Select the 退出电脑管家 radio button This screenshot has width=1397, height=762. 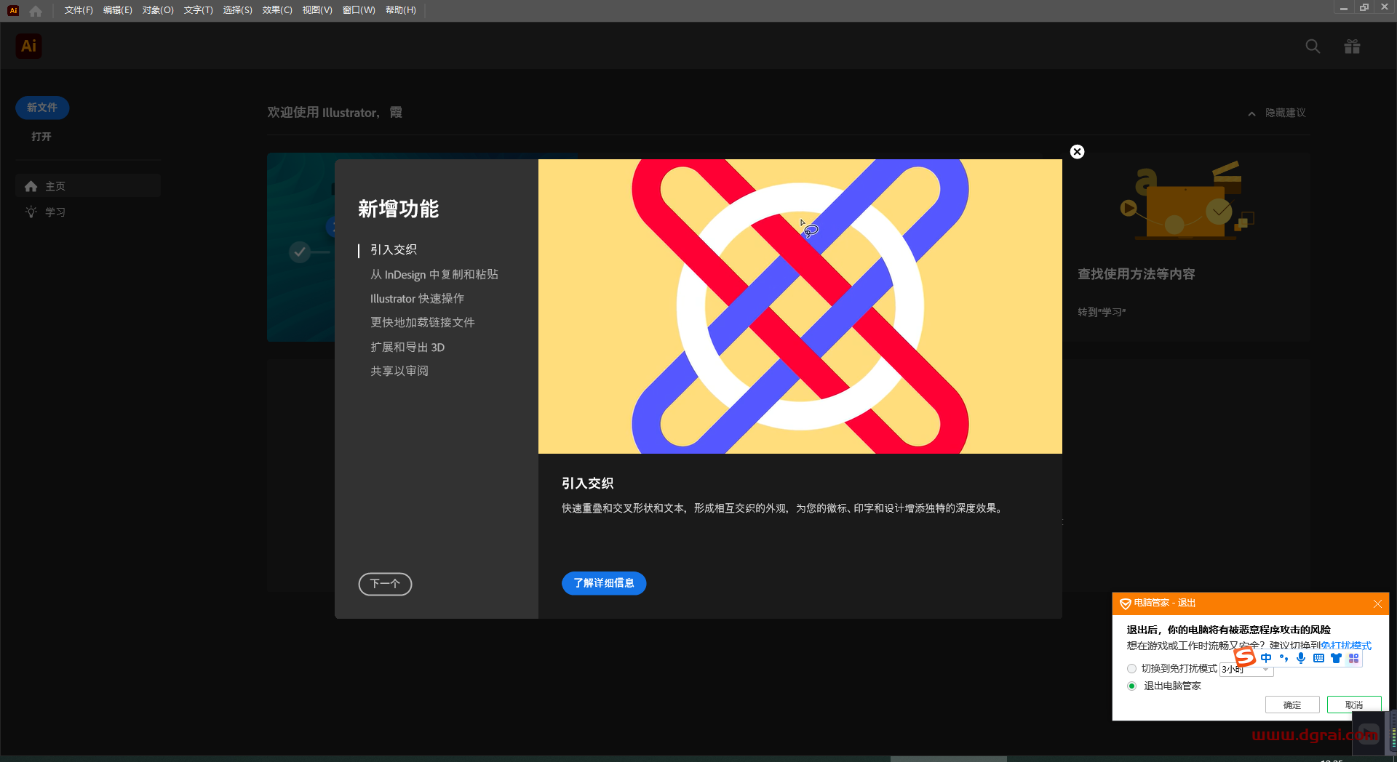coord(1131,686)
